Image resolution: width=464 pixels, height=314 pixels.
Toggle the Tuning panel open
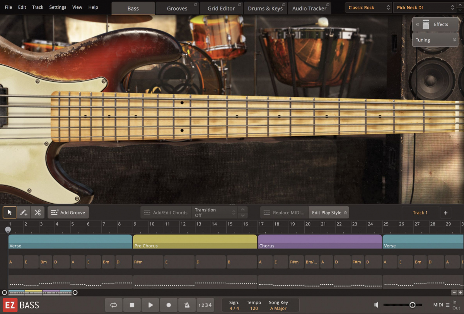(435, 39)
